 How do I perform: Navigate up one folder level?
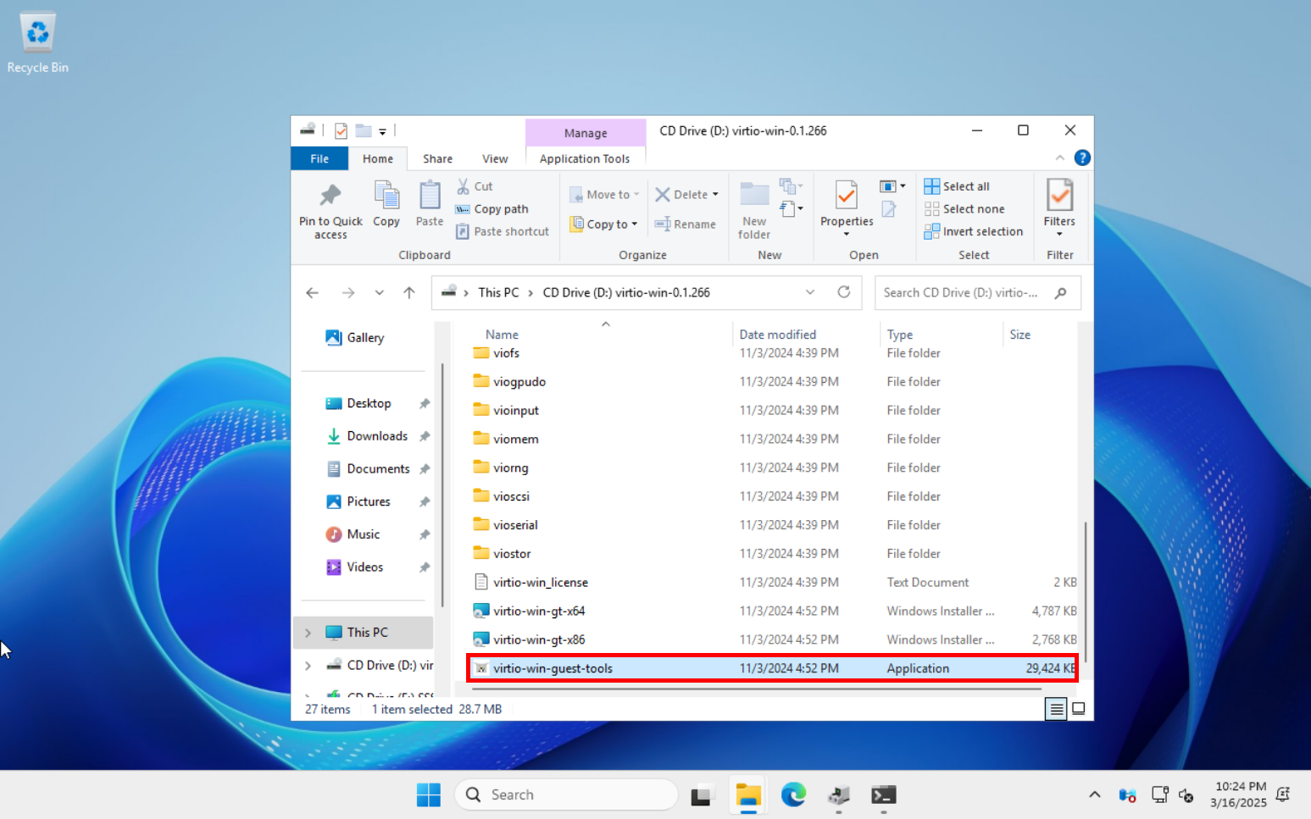click(409, 292)
